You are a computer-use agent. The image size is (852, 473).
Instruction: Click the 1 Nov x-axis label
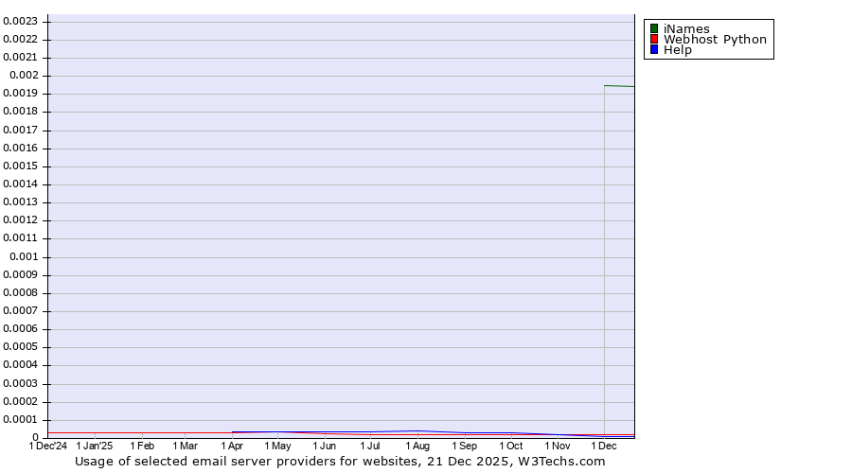(558, 446)
